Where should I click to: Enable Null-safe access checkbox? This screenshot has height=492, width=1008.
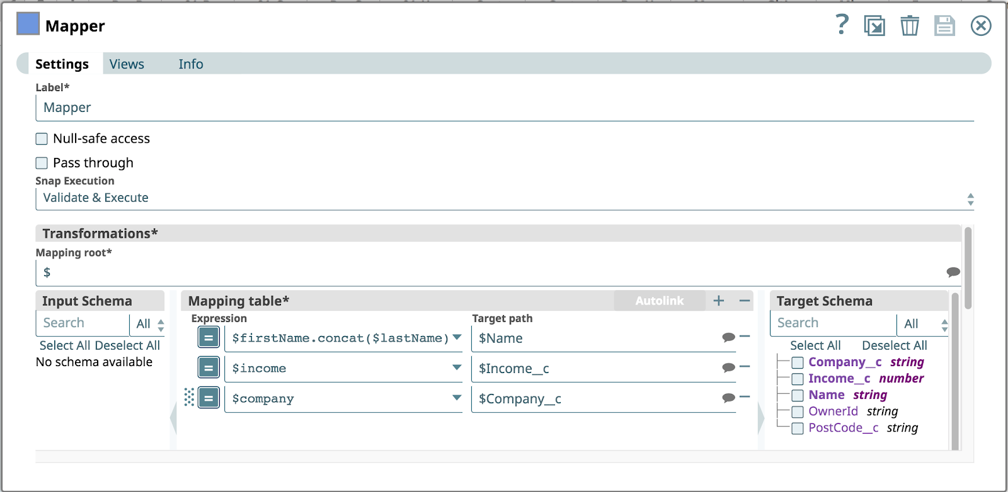42,138
